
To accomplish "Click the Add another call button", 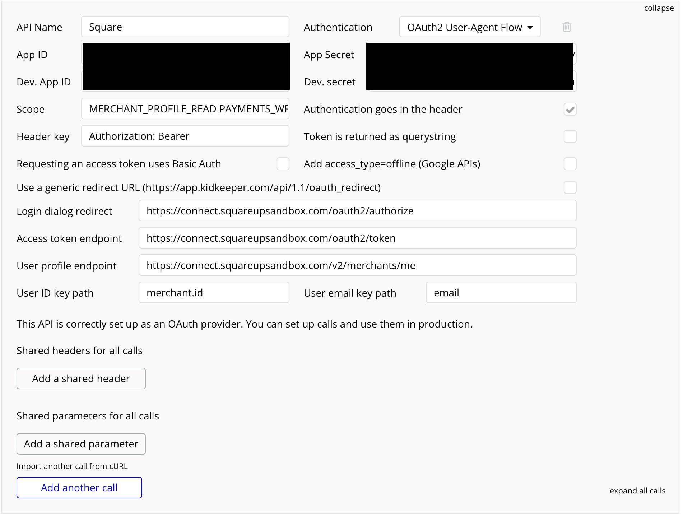I will [79, 488].
